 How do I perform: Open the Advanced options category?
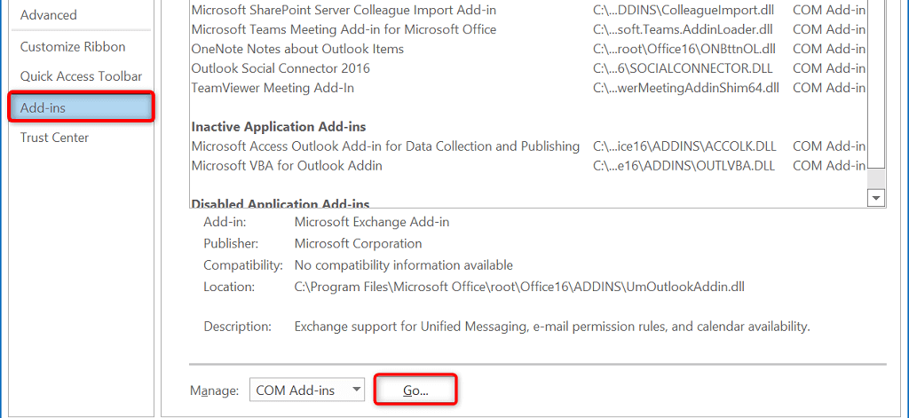[x=49, y=15]
